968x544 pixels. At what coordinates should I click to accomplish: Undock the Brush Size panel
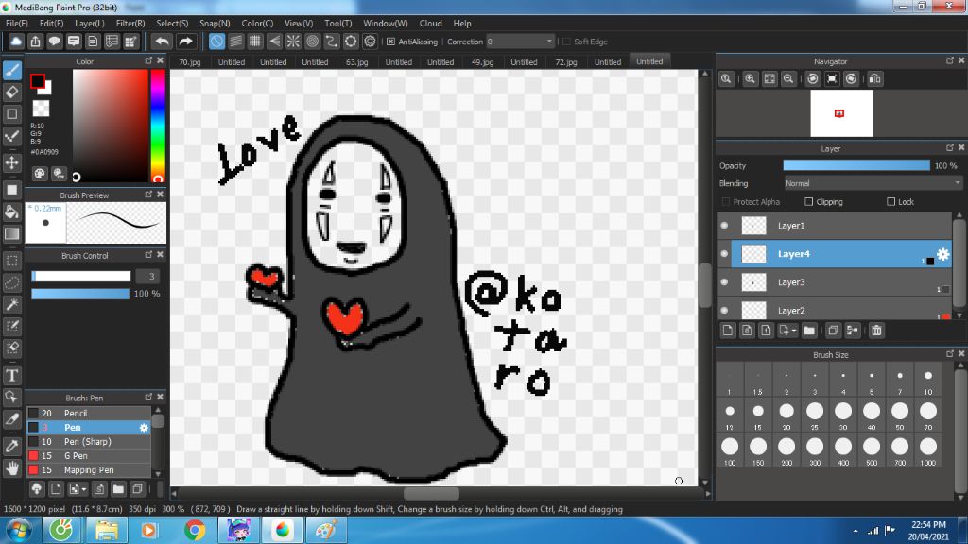(x=949, y=353)
